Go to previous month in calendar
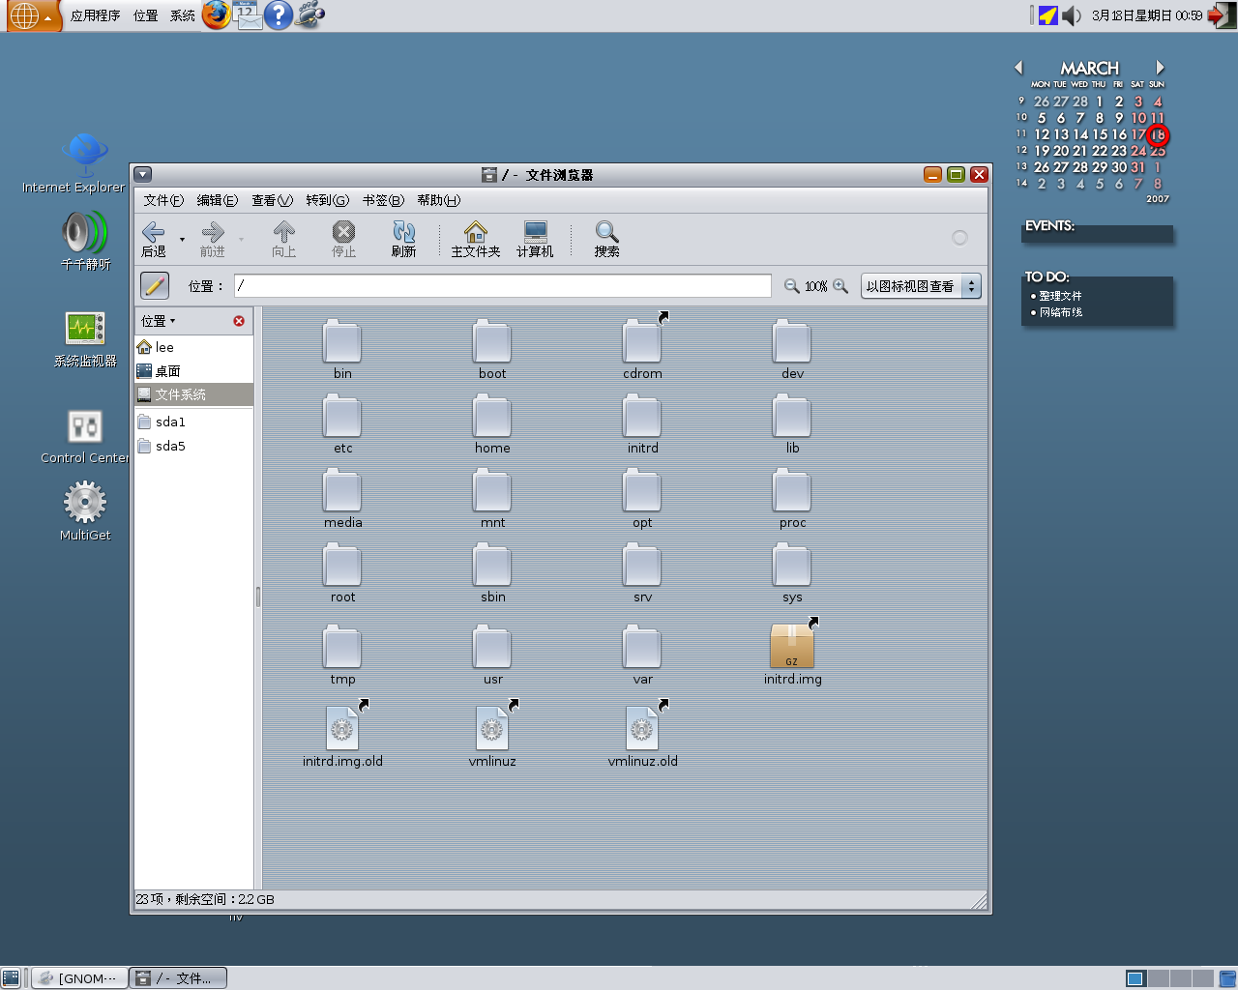The height and width of the screenshot is (990, 1238). click(1018, 68)
